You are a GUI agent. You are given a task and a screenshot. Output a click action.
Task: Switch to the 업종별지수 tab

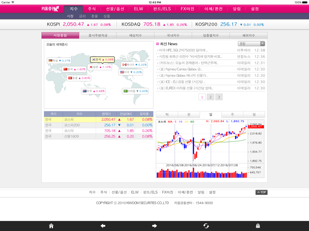pos(211,35)
